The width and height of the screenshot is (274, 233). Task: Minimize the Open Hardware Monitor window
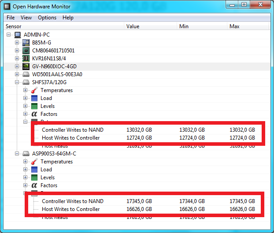[232, 4]
